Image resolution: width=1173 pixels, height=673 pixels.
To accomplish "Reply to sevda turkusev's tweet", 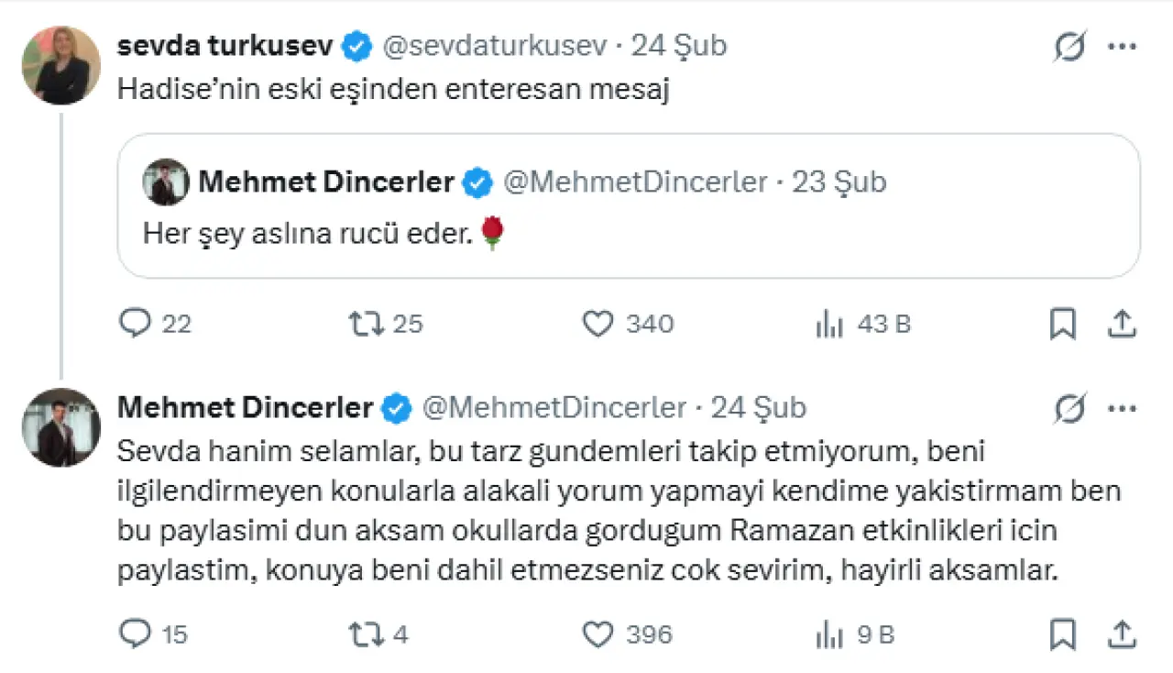I will click(136, 324).
